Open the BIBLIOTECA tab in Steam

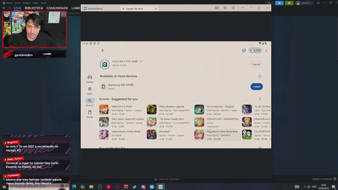[34, 8]
